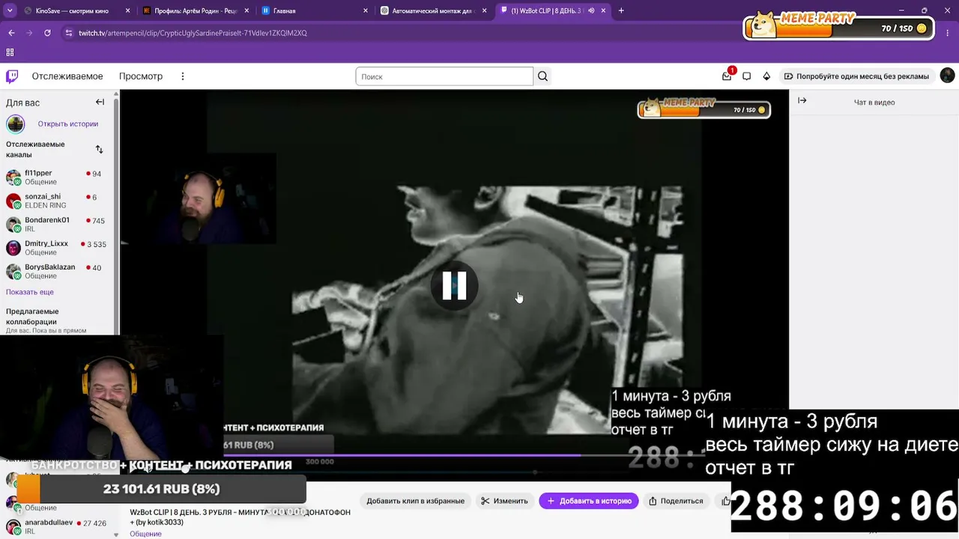Open the fl11pper channel
The width and height of the screenshot is (959, 539).
click(x=56, y=177)
